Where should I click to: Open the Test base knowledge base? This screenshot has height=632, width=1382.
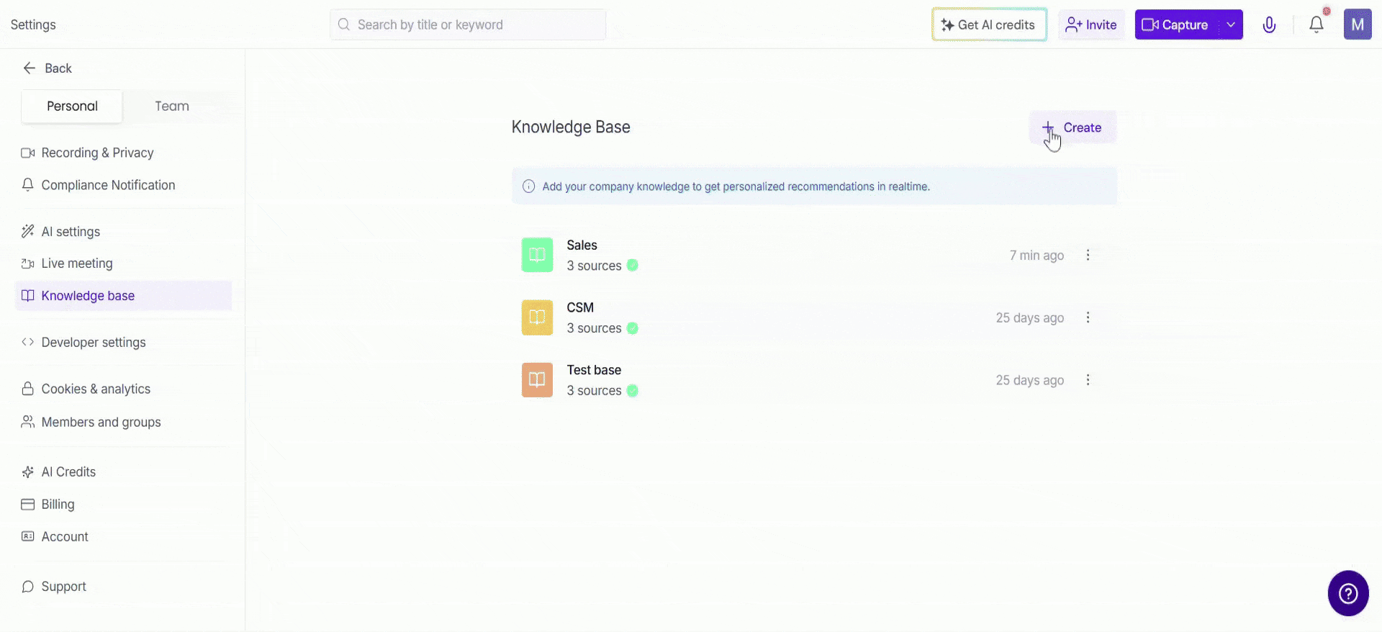(x=814, y=380)
